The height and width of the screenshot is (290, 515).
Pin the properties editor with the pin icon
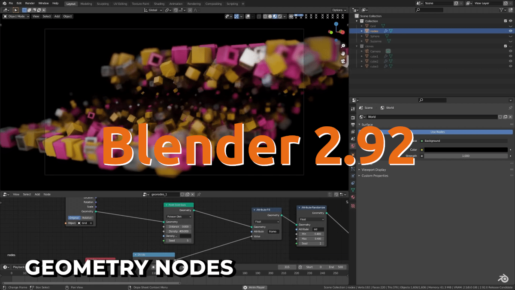click(x=510, y=108)
